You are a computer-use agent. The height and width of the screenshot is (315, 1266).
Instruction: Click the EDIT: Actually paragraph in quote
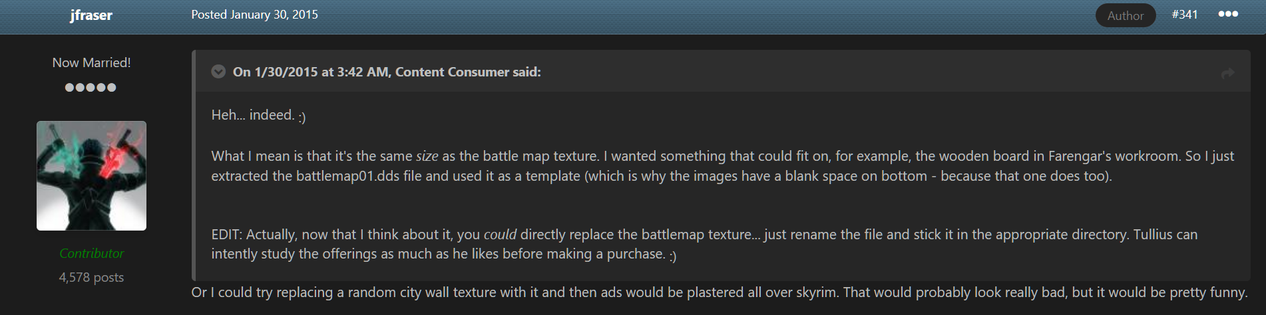coord(704,244)
